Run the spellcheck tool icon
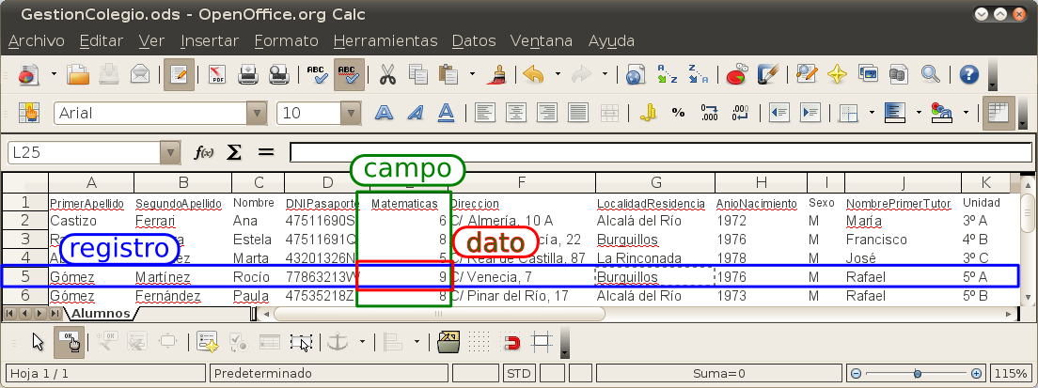1038x388 pixels. coord(316,75)
